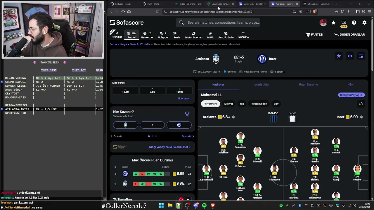Click the embed code icon
The width and height of the screenshot is (374, 210).
coord(361,104)
